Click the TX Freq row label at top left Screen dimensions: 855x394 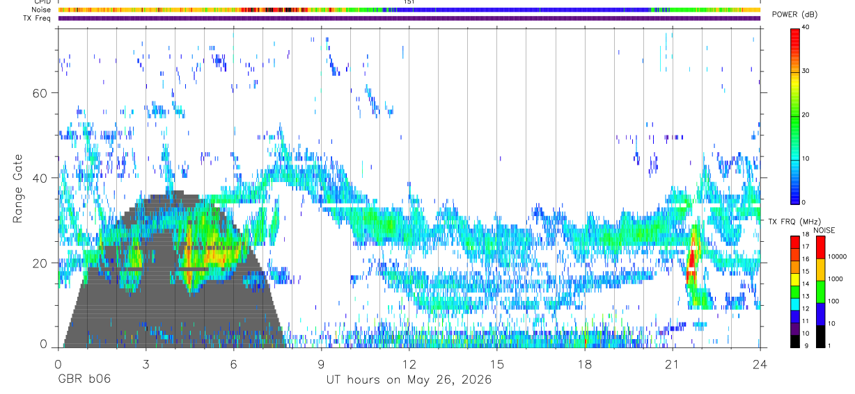37,18
